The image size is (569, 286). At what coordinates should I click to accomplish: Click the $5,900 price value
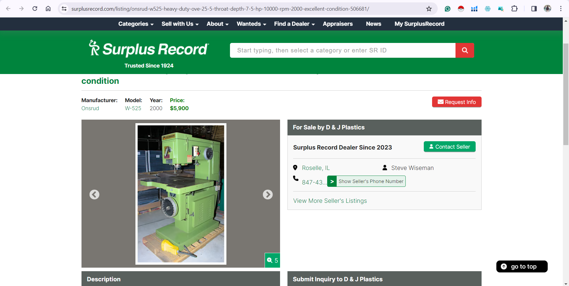point(179,108)
